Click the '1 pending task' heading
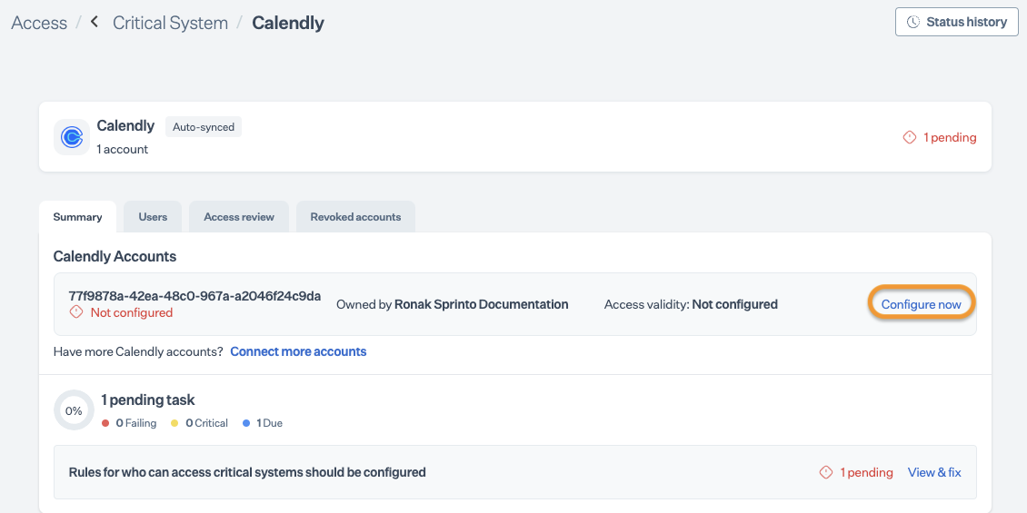 coord(148,400)
